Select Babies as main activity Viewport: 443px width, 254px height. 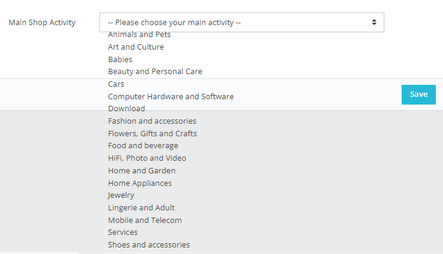point(120,59)
